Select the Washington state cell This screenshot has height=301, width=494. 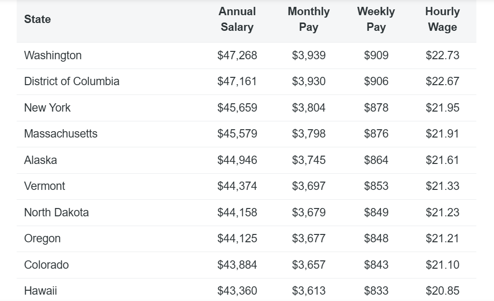53,55
